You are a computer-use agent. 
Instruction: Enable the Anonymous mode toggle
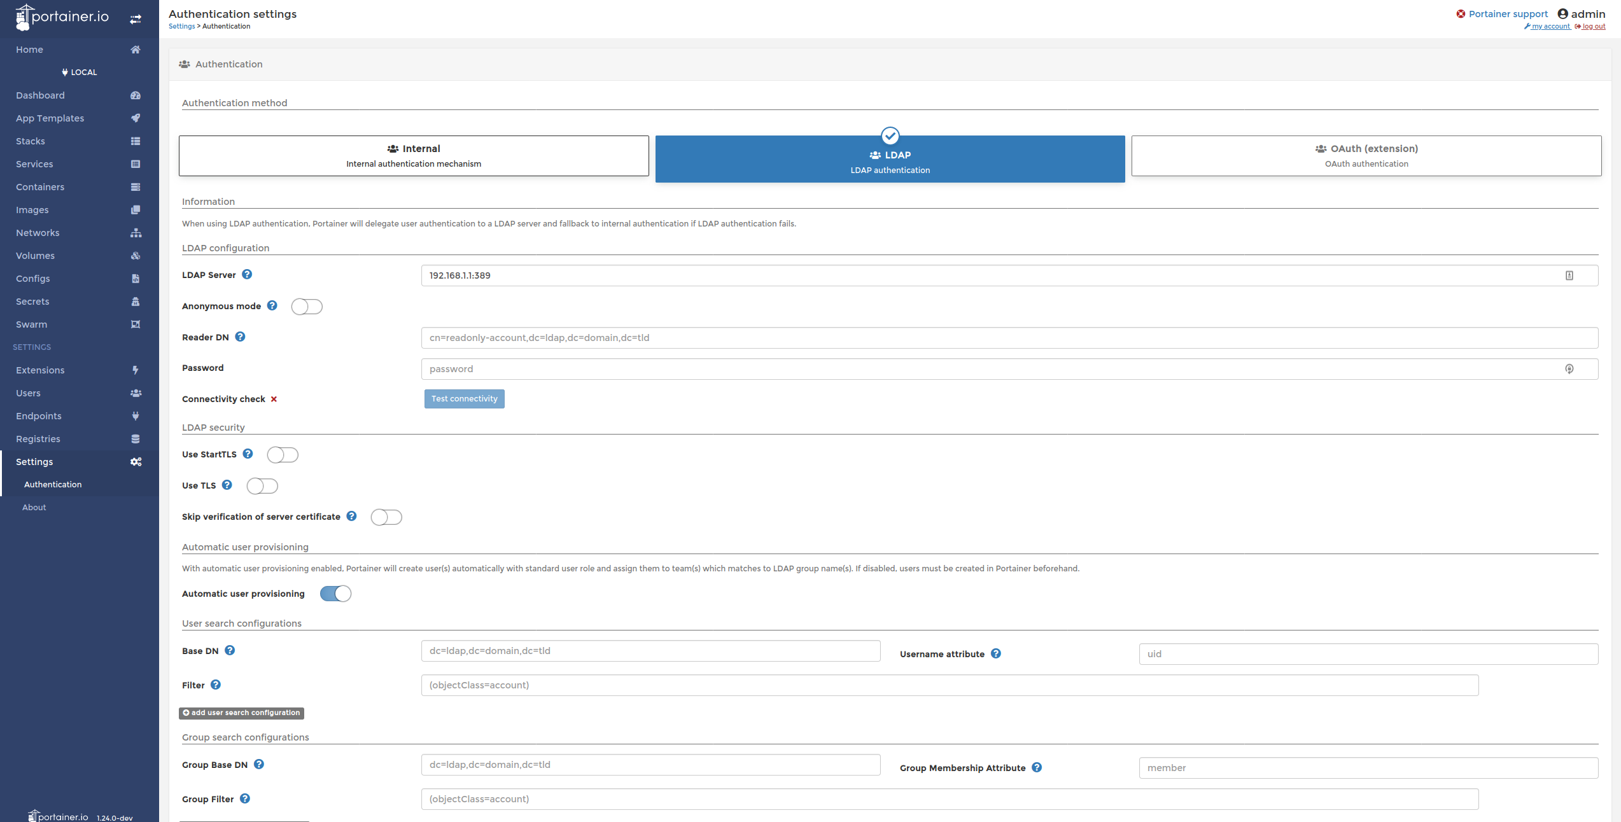pyautogui.click(x=307, y=307)
